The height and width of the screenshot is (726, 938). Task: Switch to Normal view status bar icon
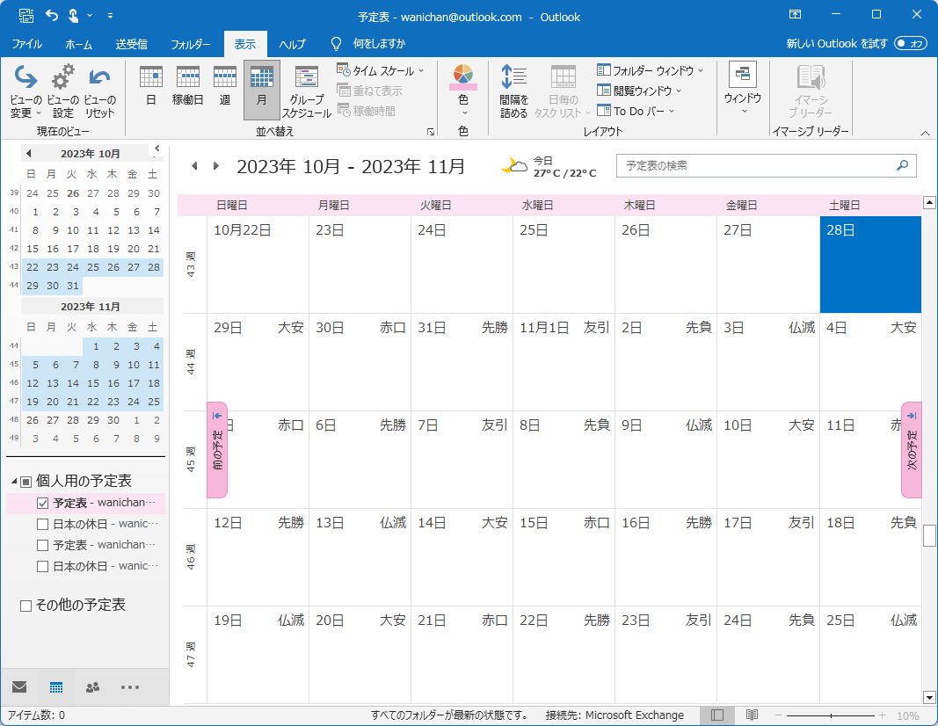[x=717, y=715]
